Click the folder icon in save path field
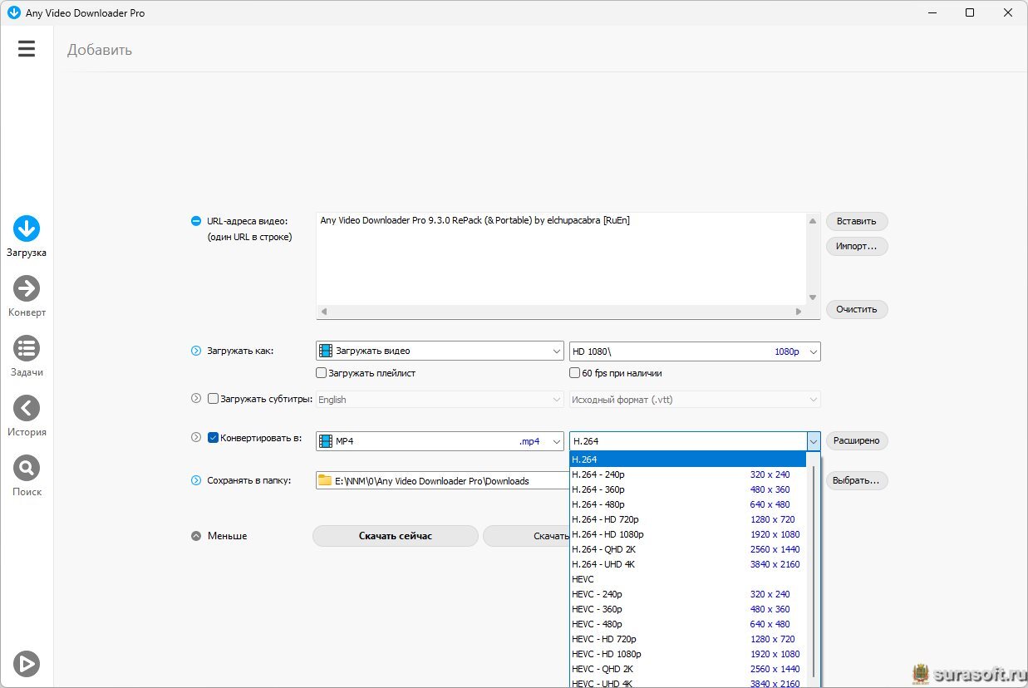1028x688 pixels. [325, 480]
